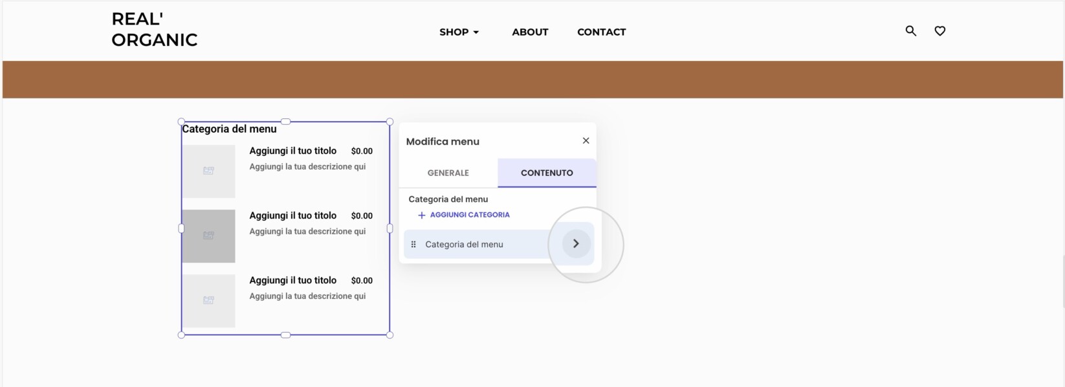The width and height of the screenshot is (1065, 387).
Task: Switch to the Generale tab
Action: [448, 173]
